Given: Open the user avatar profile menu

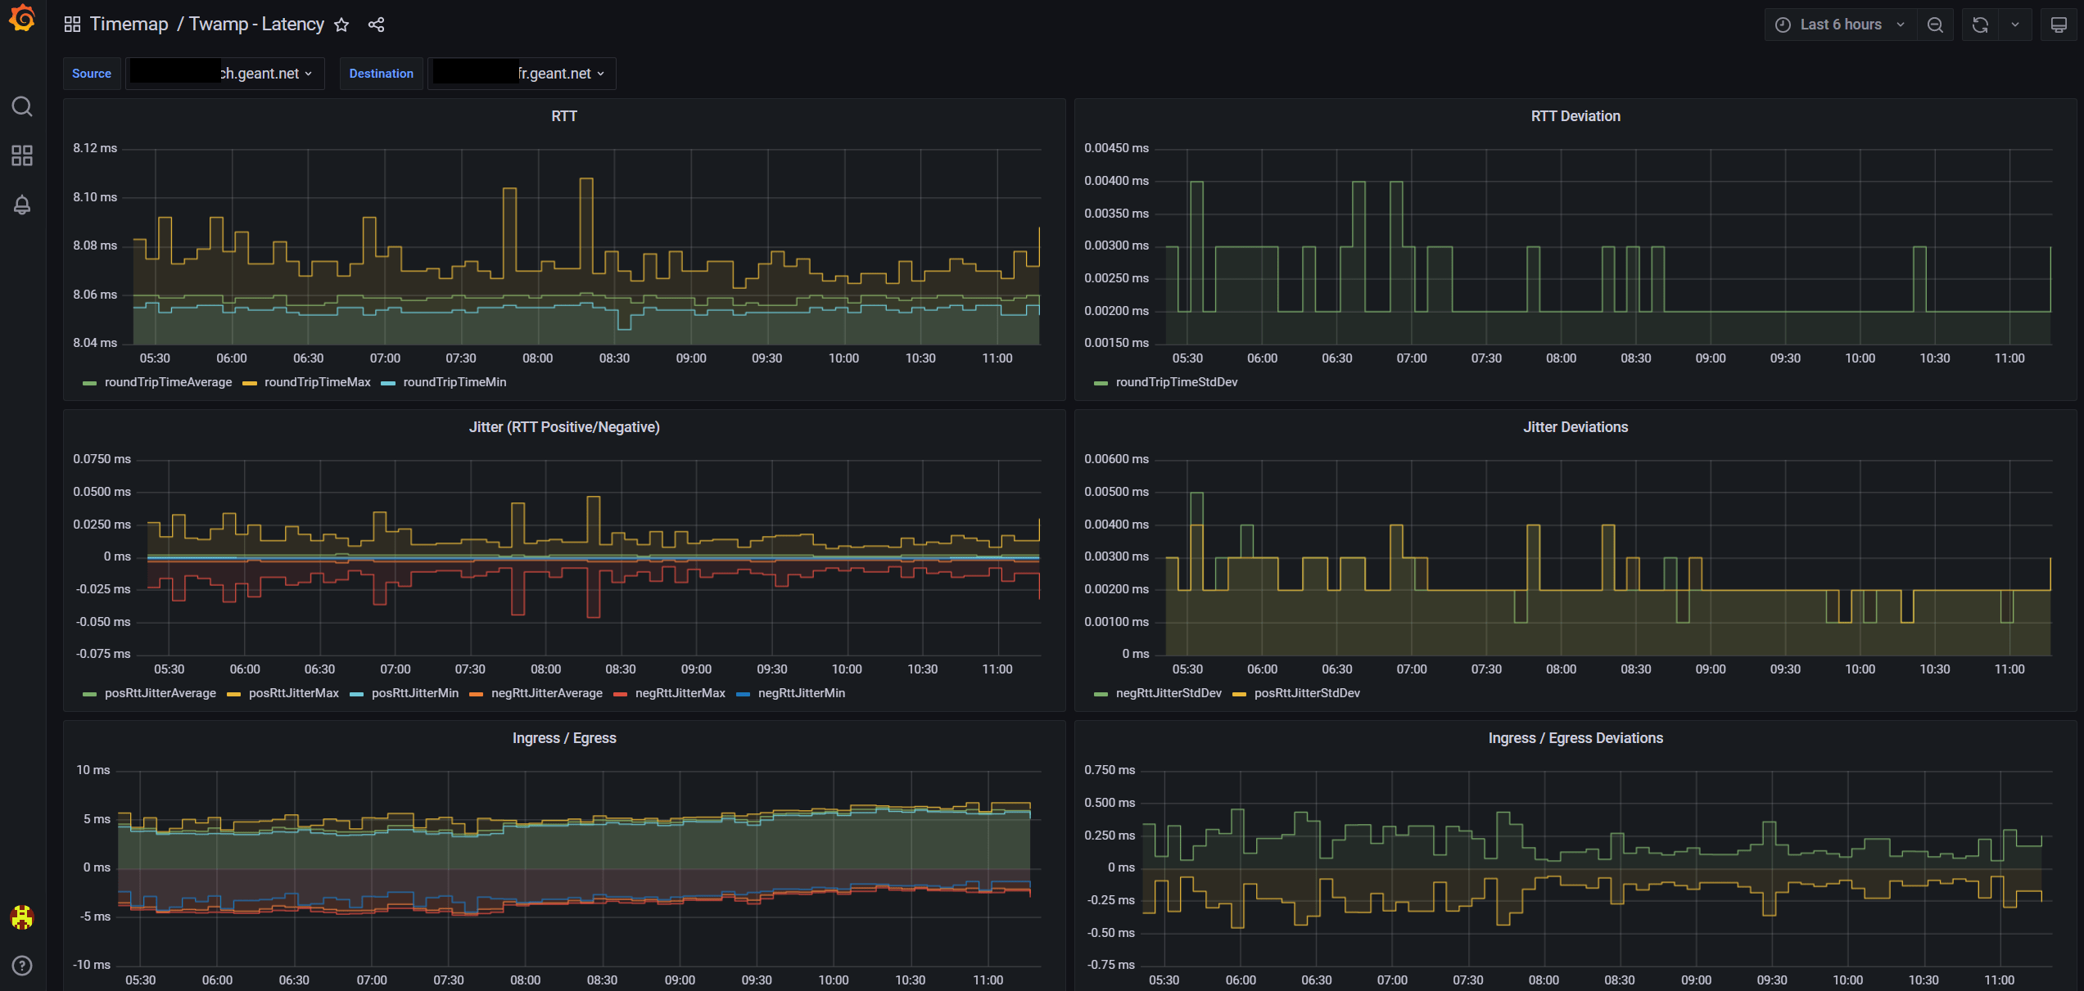Looking at the screenshot, I should pyautogui.click(x=22, y=917).
